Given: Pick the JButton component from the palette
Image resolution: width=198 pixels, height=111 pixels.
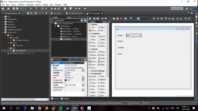Looking at the screenshot, I should click(102, 80).
